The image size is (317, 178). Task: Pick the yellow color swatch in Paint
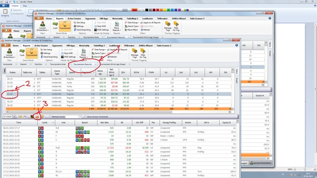click(x=165, y=10)
